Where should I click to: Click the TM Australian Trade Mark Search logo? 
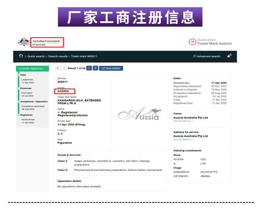tap(210, 42)
